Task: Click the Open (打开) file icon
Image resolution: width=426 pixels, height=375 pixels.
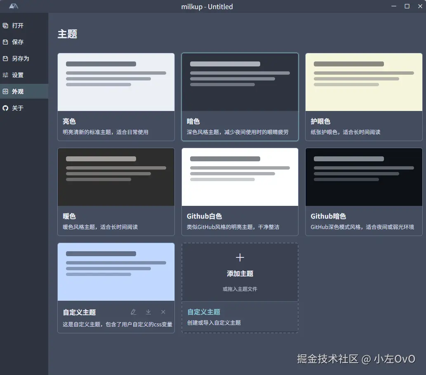Action: (x=5, y=26)
